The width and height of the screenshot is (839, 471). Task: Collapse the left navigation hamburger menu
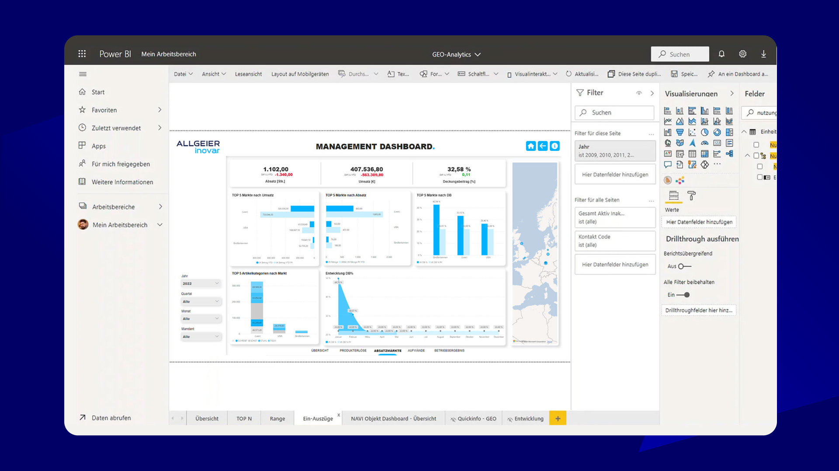click(x=83, y=74)
